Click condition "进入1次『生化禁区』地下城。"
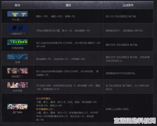The width and height of the screenshot is (157, 126). click(121, 16)
